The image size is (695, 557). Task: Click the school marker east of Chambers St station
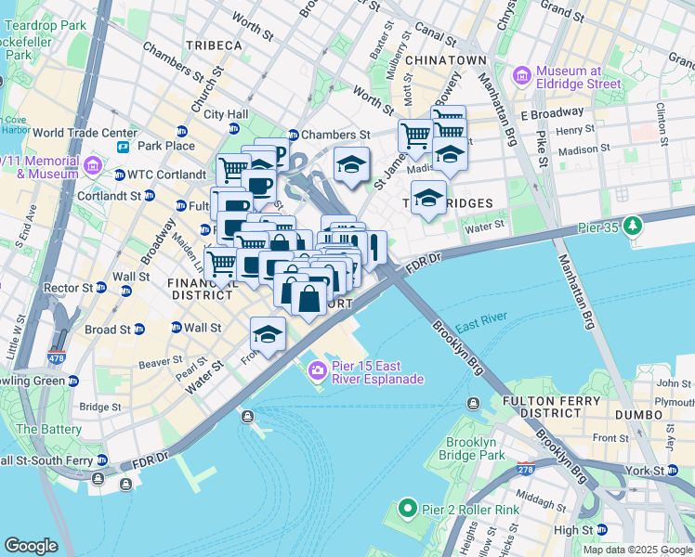tap(351, 164)
